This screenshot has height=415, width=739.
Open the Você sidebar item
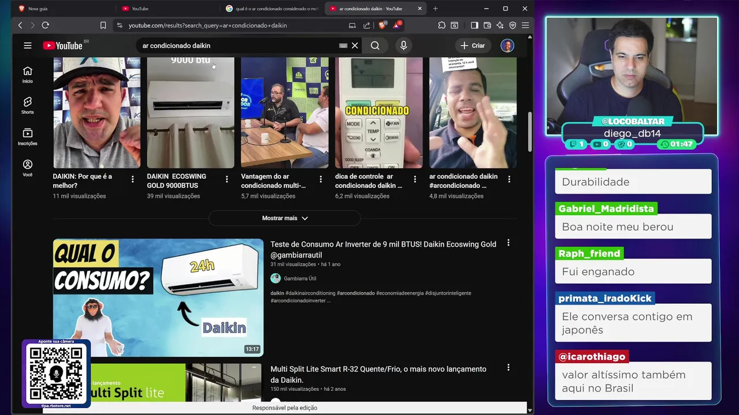click(27, 168)
